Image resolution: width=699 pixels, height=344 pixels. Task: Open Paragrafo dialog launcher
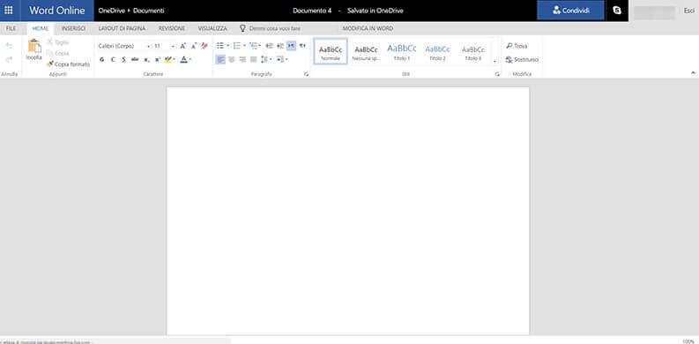(x=306, y=74)
